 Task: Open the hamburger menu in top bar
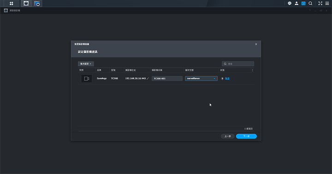pyautogui.click(x=327, y=3)
